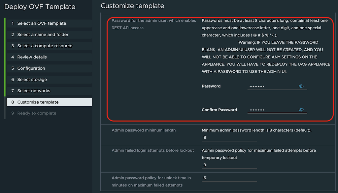Switch to step 6 Select storage
The image size is (338, 193).
[x=32, y=80]
